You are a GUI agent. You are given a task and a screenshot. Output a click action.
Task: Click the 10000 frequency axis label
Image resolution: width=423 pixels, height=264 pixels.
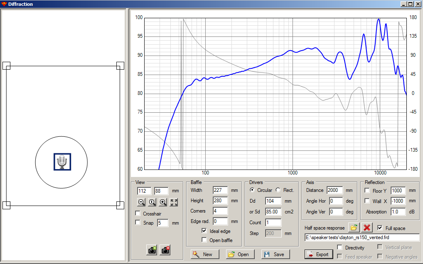[x=380, y=173]
